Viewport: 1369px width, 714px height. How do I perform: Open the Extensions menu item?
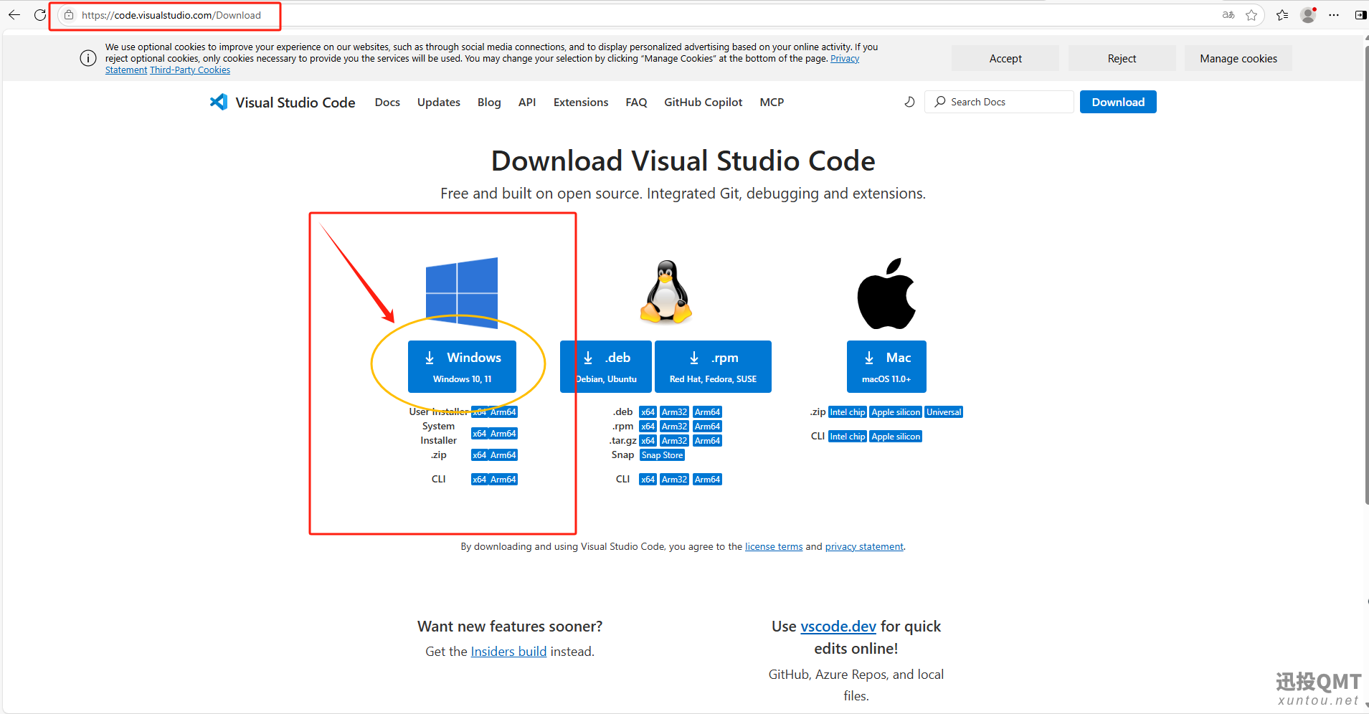[581, 102]
